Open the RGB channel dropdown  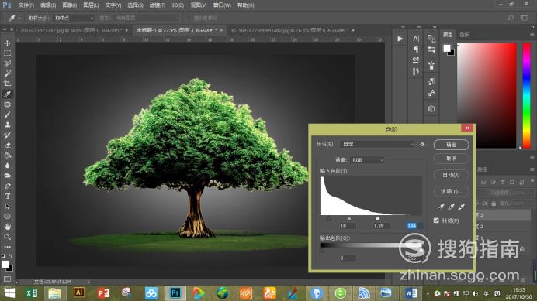(x=368, y=160)
